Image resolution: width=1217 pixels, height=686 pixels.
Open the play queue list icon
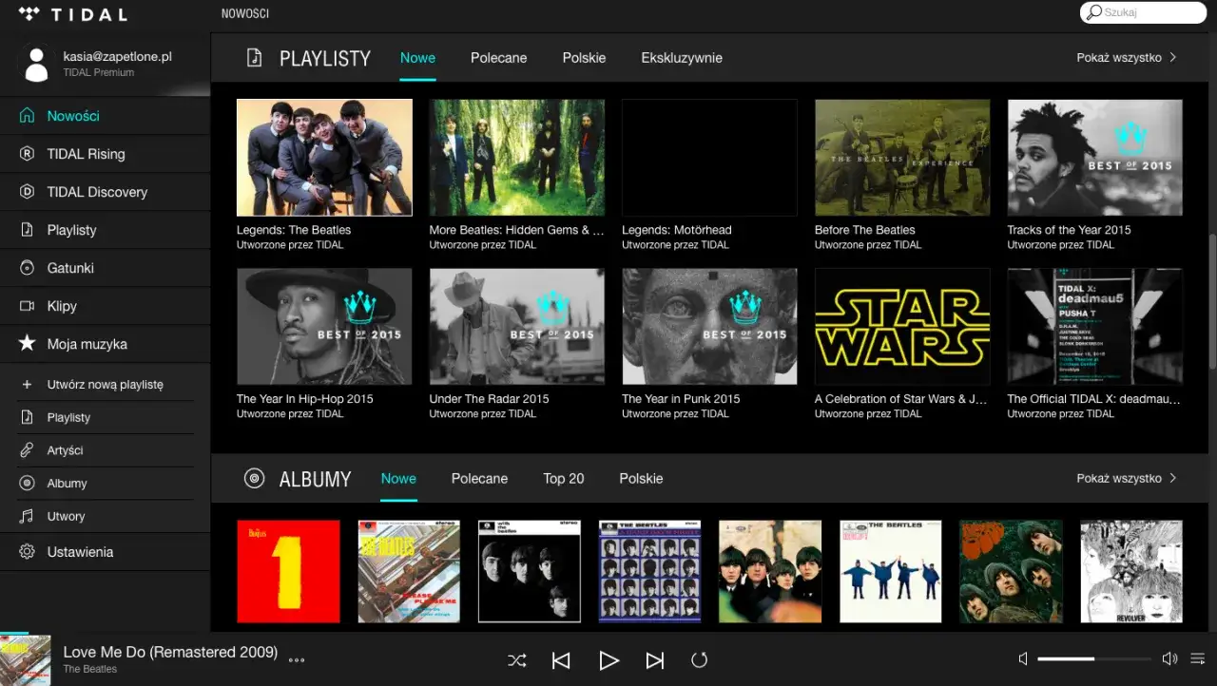pyautogui.click(x=1197, y=658)
